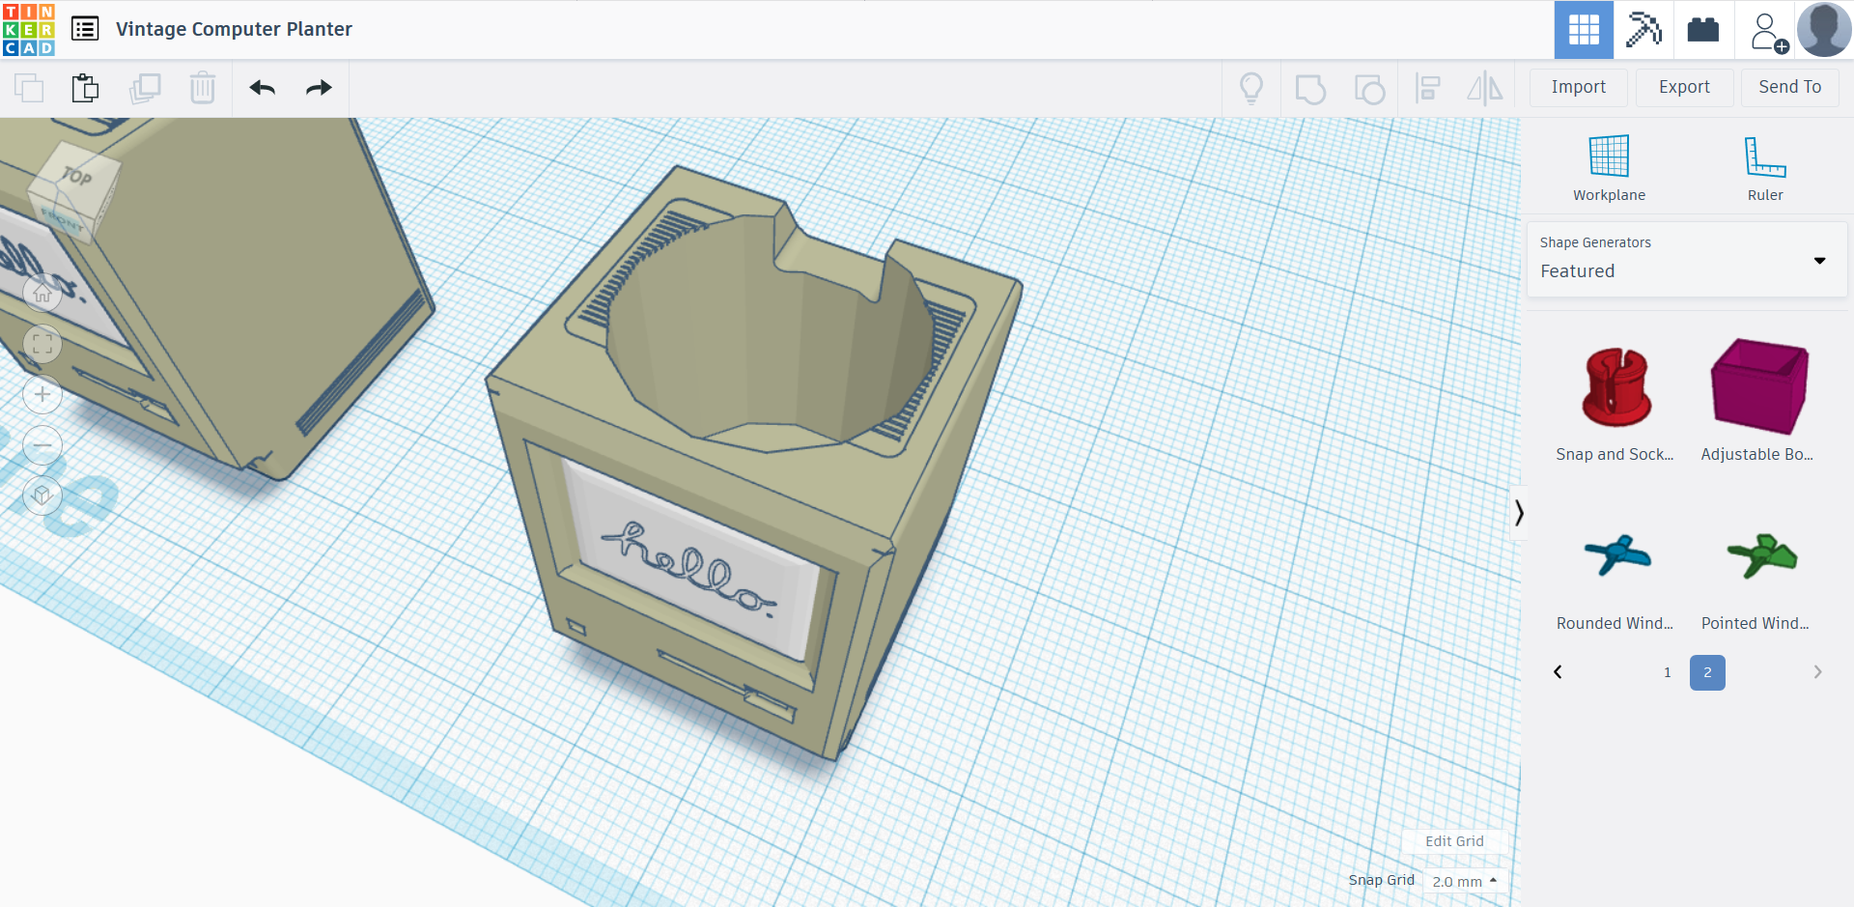Open the Snap Grid 2.0 mm dropdown
This screenshot has height=907, width=1854.
(x=1465, y=882)
